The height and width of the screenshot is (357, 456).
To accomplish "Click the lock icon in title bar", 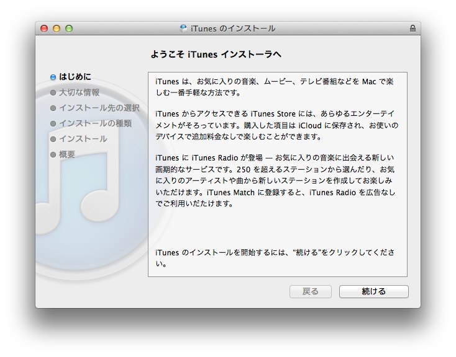I will click(x=413, y=28).
